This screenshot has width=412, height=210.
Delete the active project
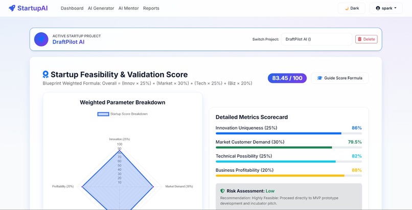[x=367, y=39]
